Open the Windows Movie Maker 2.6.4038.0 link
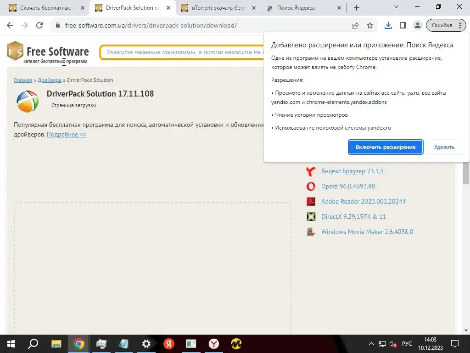Viewport: 470px width, 353px height. (x=367, y=232)
